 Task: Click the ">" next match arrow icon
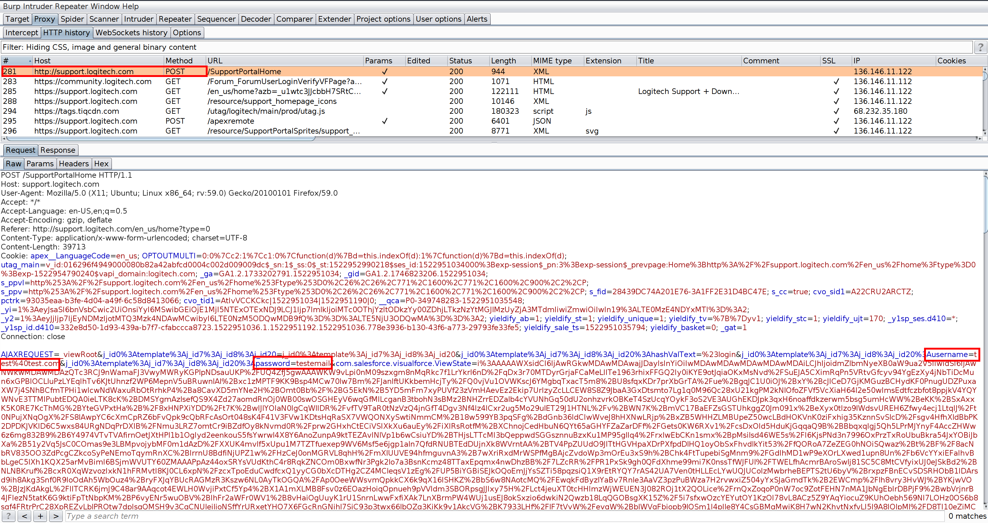pyautogui.click(x=56, y=516)
